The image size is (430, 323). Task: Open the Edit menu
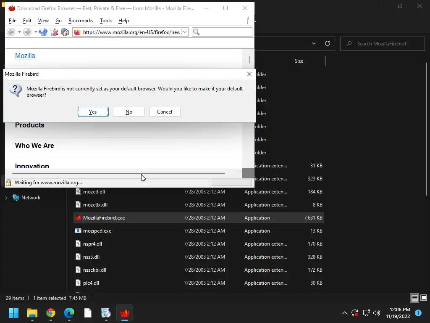tap(27, 21)
